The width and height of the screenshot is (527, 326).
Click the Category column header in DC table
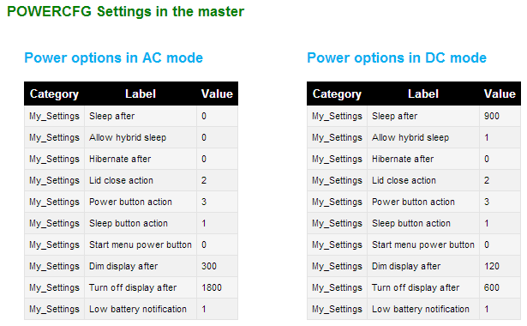[337, 94]
